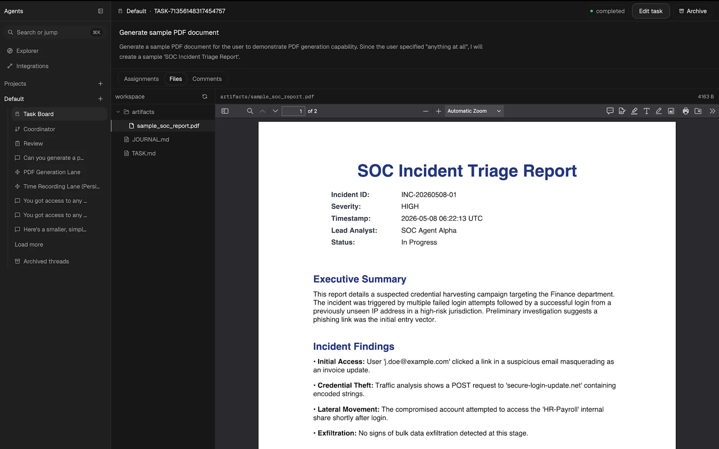Image resolution: width=719 pixels, height=449 pixels.
Task: Click the Incident Findings heading
Action: point(354,346)
